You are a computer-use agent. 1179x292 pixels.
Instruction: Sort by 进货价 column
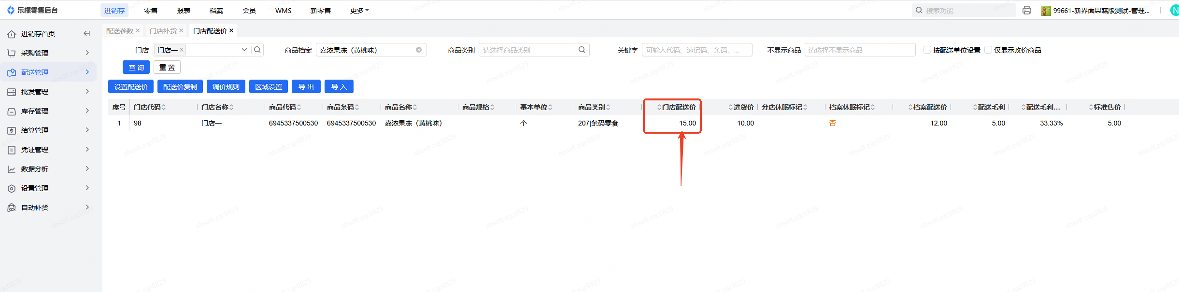(731, 107)
